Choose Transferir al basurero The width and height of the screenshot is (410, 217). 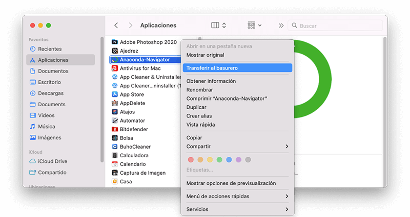coord(237,68)
